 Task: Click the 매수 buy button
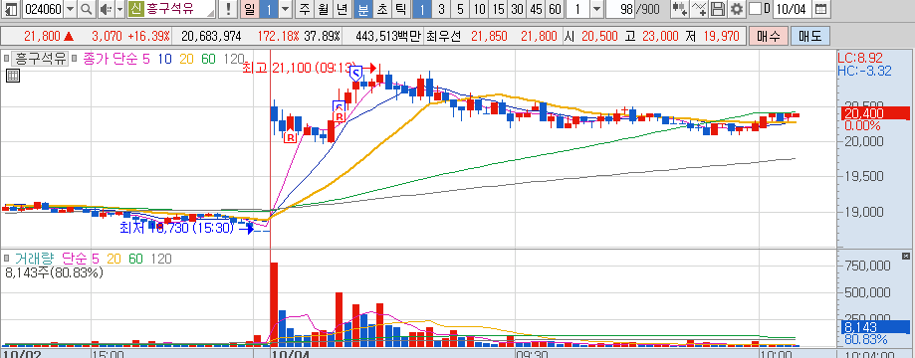coord(768,36)
